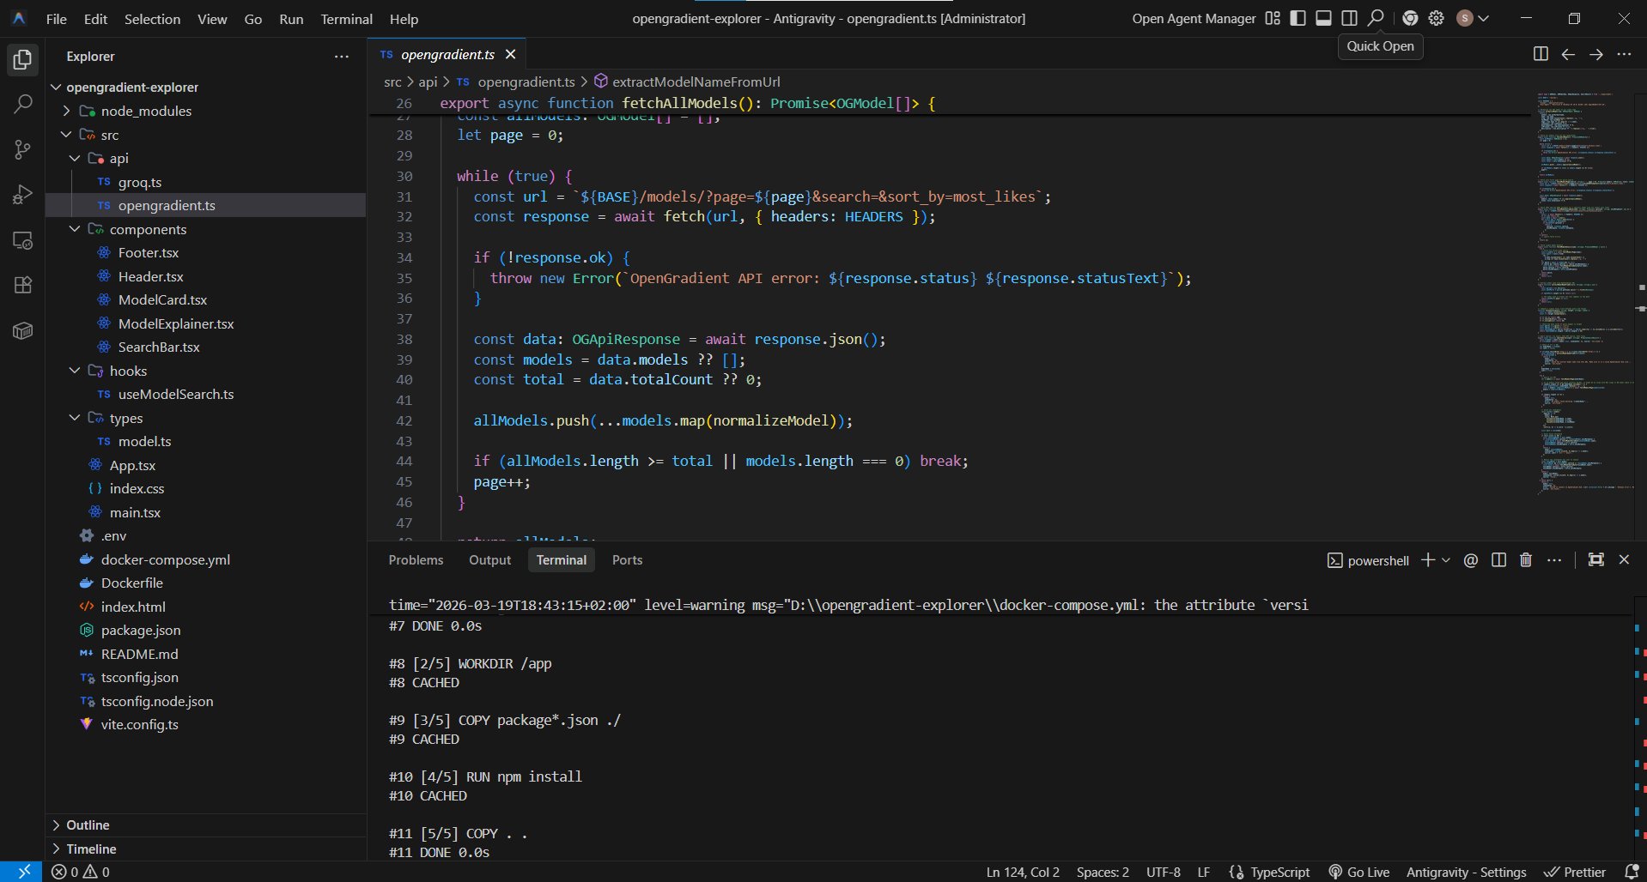Open the Search view in activity bar
1647x882 pixels.
coord(23,105)
